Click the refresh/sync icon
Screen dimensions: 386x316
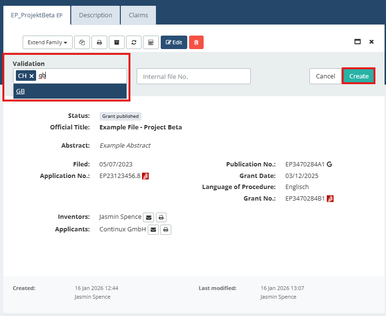tap(134, 42)
